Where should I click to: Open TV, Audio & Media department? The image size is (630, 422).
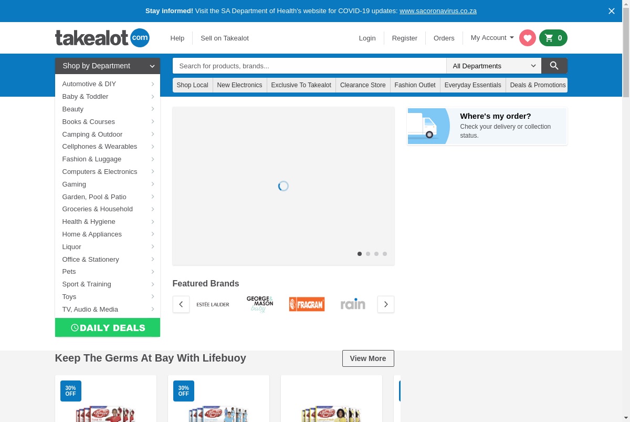tap(108, 310)
